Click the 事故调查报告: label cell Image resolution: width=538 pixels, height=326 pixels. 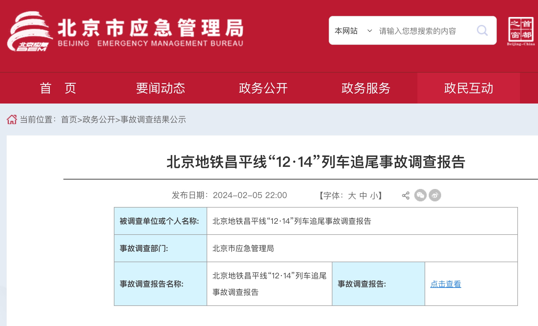point(378,284)
